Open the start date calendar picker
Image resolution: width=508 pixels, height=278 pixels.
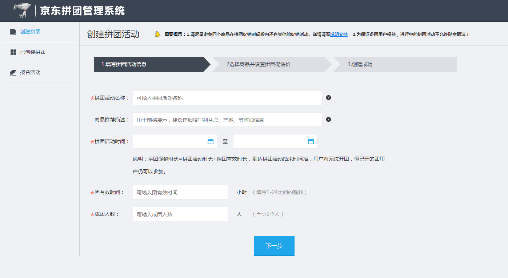click(210, 141)
